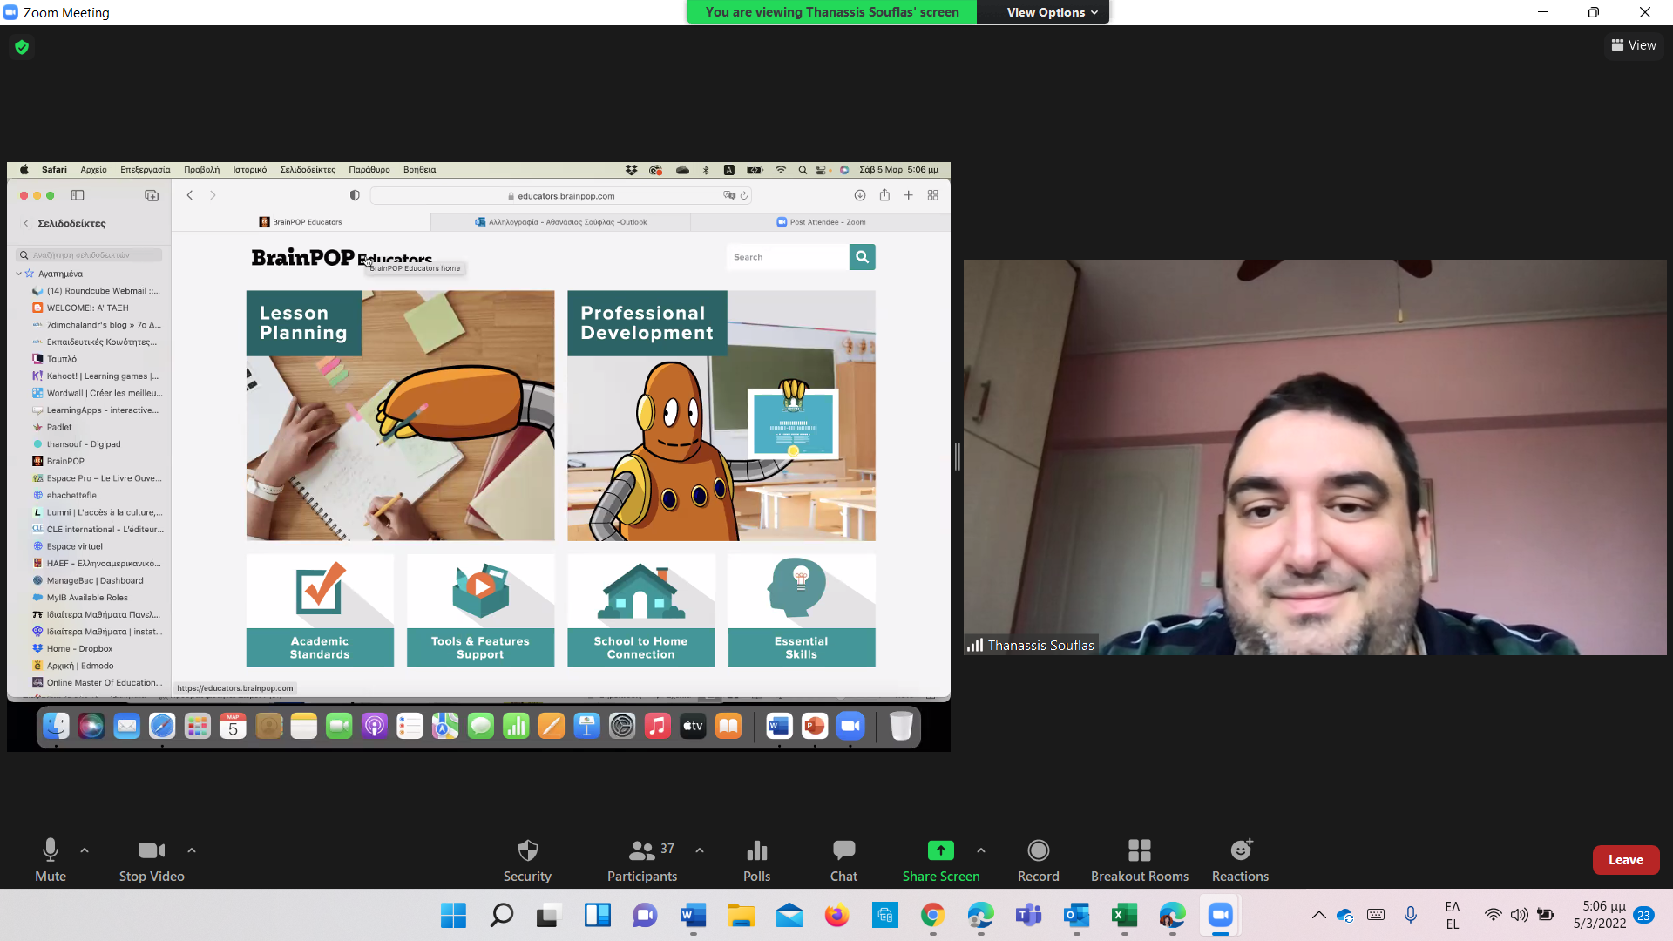Click the Safari address bar
1673x941 pixels.
pos(562,196)
